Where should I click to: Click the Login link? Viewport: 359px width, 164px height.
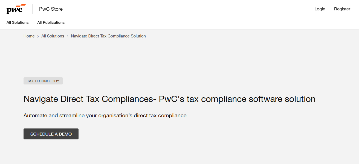(320, 9)
